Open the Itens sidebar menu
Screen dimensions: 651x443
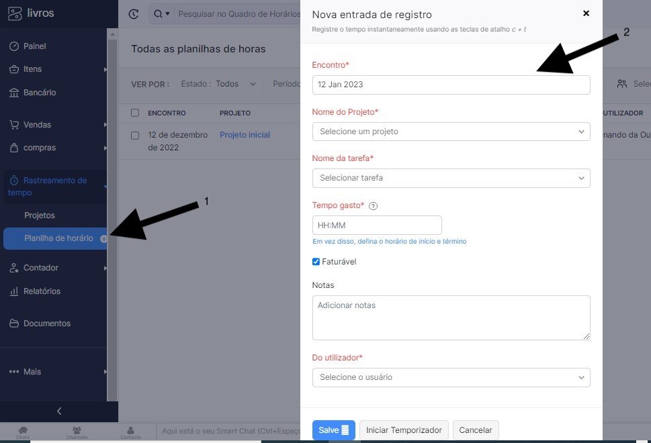point(32,69)
